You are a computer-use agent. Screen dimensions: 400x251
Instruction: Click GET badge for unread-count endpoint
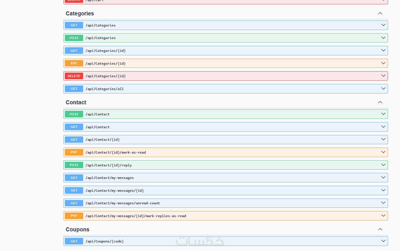pyautogui.click(x=74, y=203)
